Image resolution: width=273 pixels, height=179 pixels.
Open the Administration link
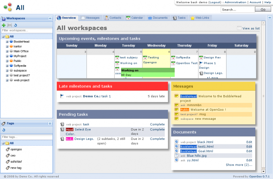(x=235, y=2)
